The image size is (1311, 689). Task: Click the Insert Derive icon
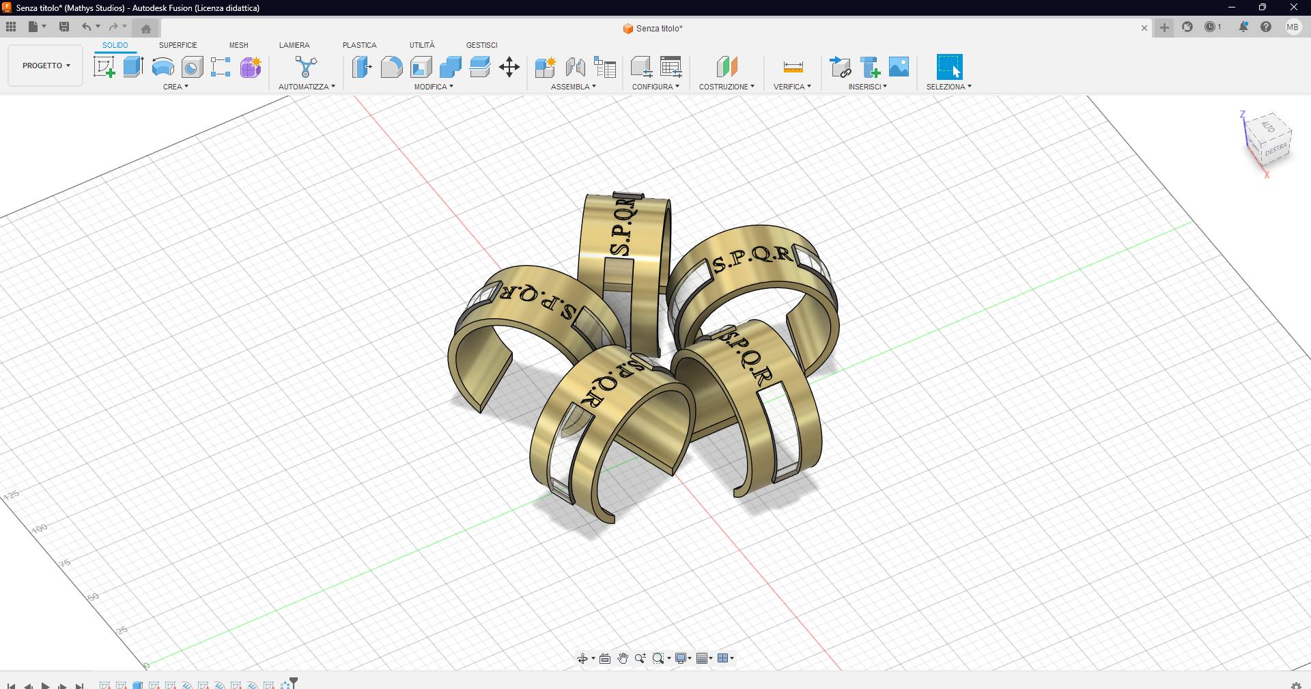click(x=841, y=67)
